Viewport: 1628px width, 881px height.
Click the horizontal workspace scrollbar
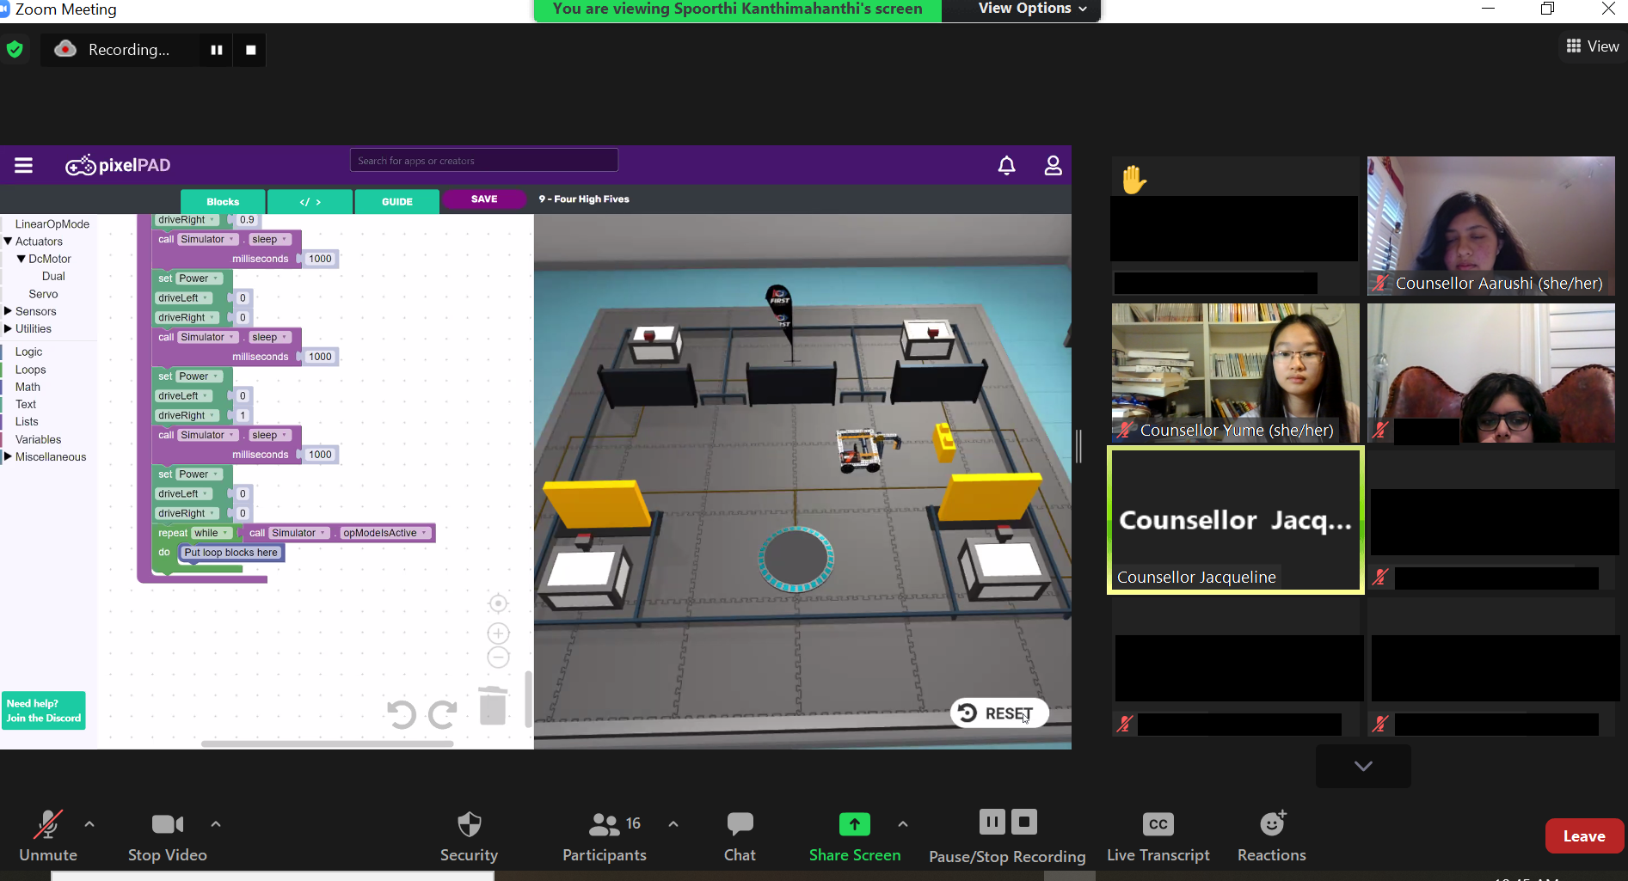pos(327,743)
